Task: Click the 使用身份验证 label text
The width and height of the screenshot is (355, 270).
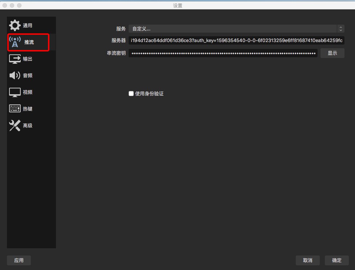Action: click(x=149, y=94)
